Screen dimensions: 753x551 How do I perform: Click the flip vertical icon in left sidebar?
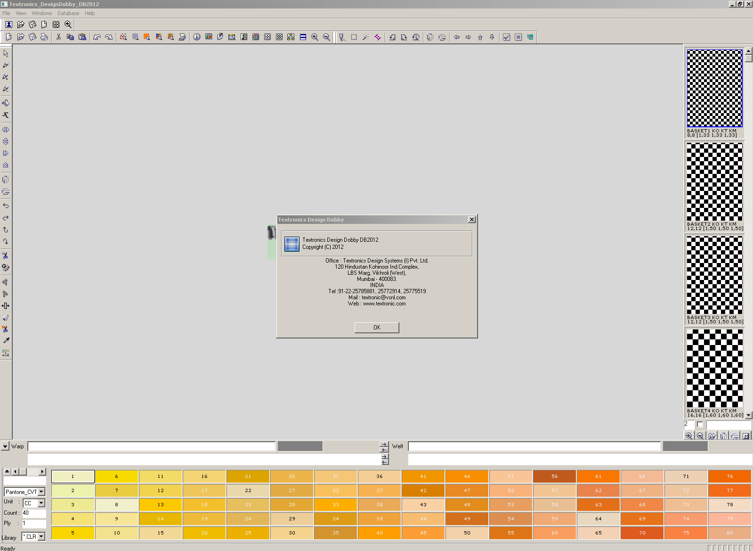(x=6, y=141)
